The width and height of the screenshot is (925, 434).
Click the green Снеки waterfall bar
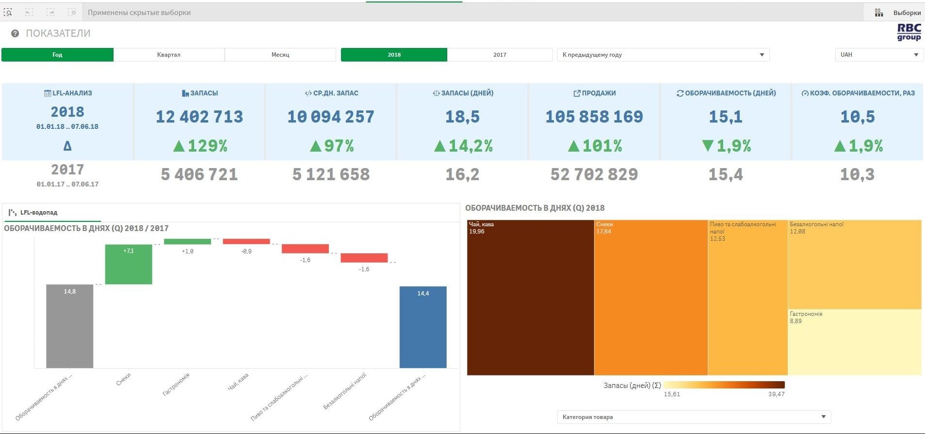(x=129, y=264)
